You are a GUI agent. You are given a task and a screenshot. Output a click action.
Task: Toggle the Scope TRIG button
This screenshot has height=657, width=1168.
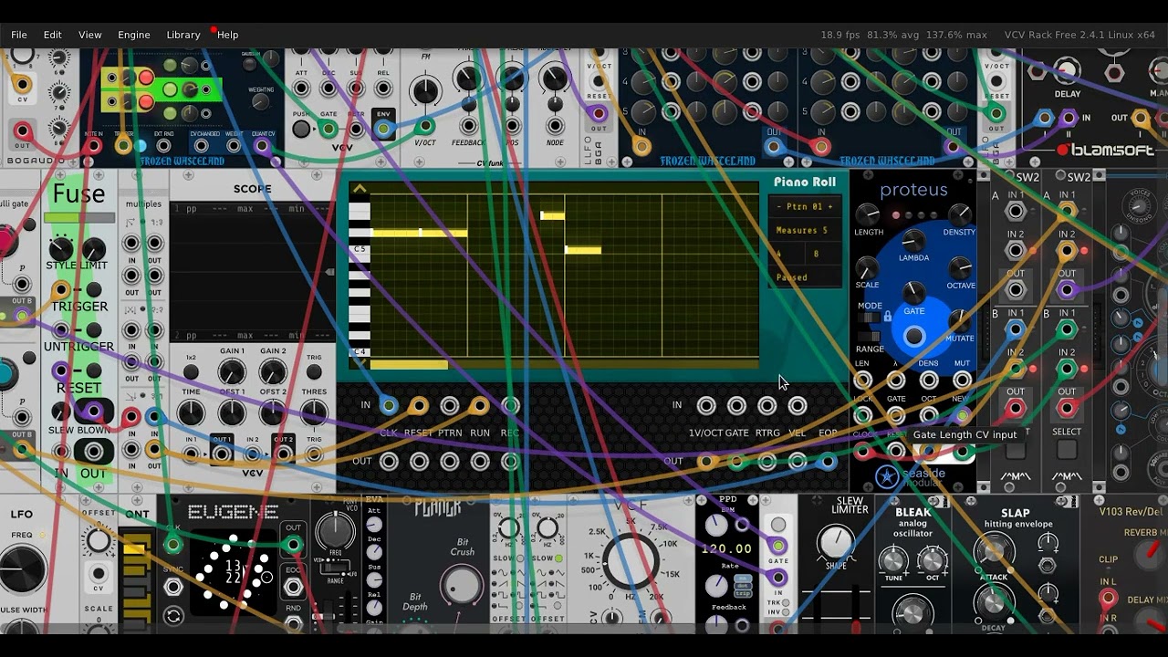tap(314, 372)
